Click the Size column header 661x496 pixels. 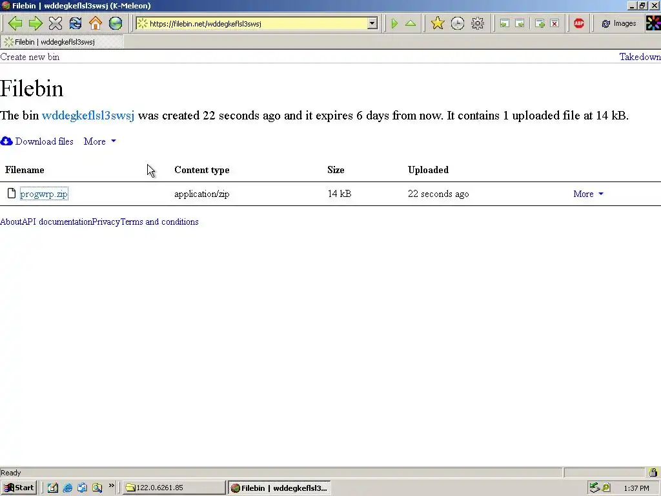click(336, 170)
